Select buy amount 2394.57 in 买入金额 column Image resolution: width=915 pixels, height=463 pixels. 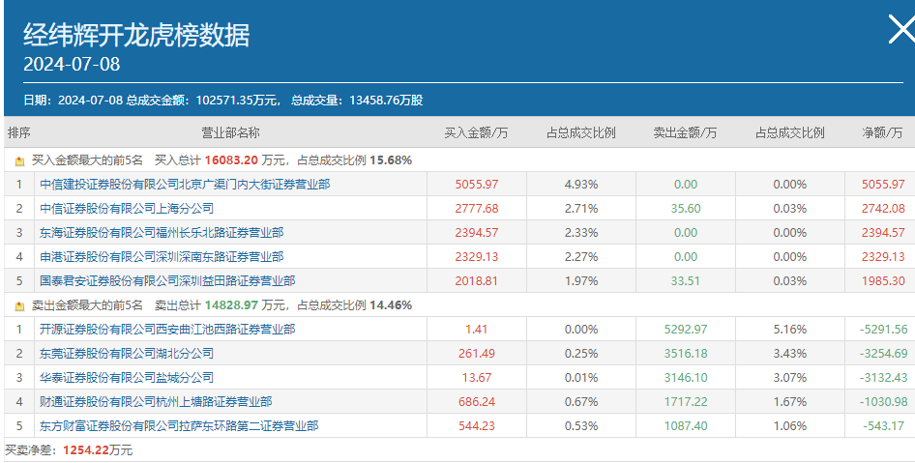477,233
